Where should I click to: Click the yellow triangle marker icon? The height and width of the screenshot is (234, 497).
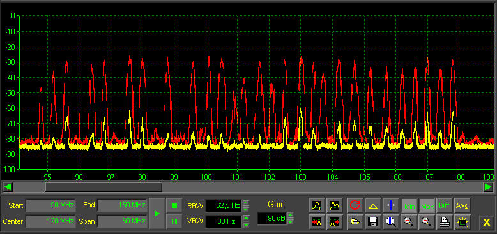click(x=373, y=205)
